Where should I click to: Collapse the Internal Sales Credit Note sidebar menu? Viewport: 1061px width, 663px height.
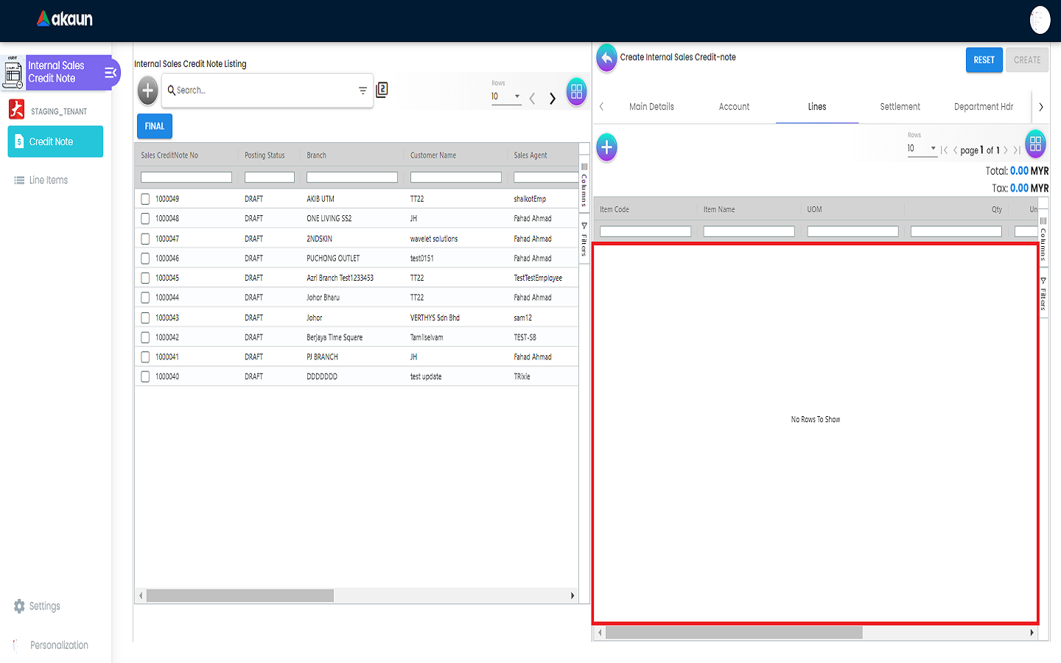point(111,72)
